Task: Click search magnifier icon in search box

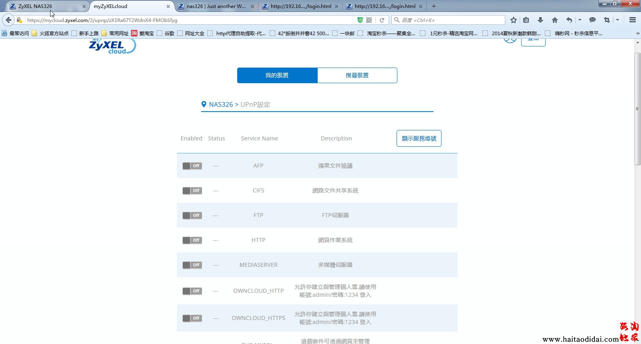Action: click(x=397, y=20)
